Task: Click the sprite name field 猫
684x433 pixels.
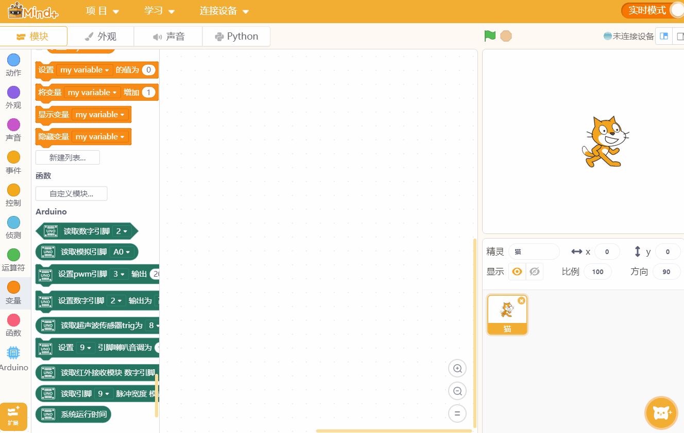Action: click(x=534, y=251)
